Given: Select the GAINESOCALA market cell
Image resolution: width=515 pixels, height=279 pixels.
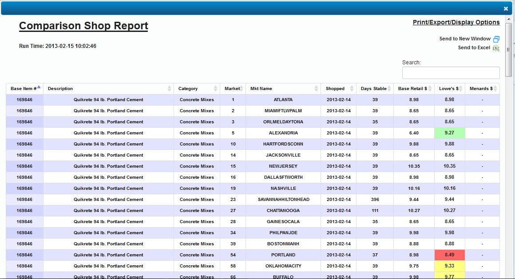Looking at the screenshot, I should tap(283, 222).
